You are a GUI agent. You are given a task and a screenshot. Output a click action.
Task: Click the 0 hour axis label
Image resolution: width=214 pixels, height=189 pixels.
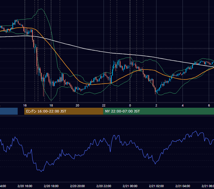130,106
